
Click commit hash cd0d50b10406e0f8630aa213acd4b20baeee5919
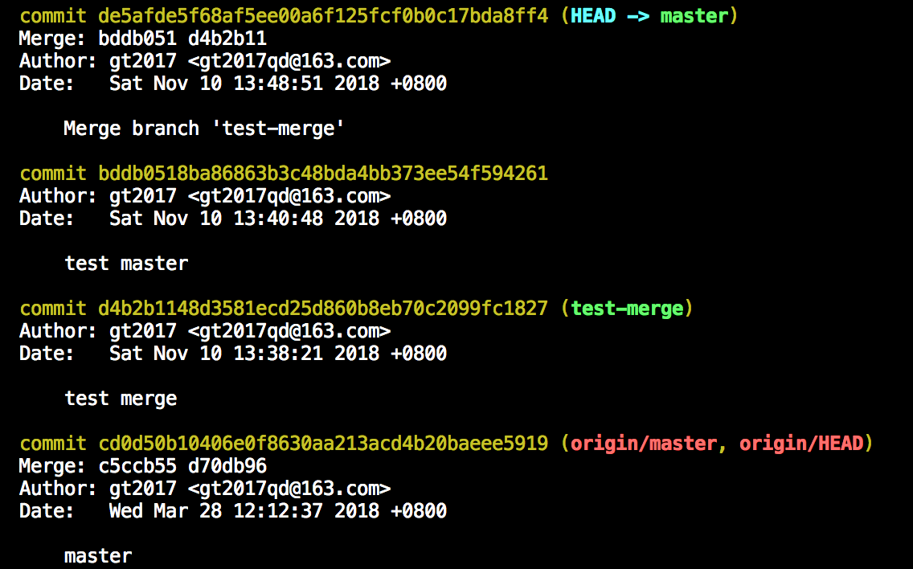(x=323, y=444)
